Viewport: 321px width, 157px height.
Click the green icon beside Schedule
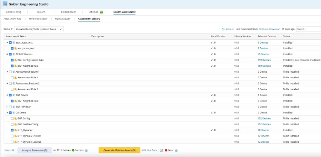(102, 12)
